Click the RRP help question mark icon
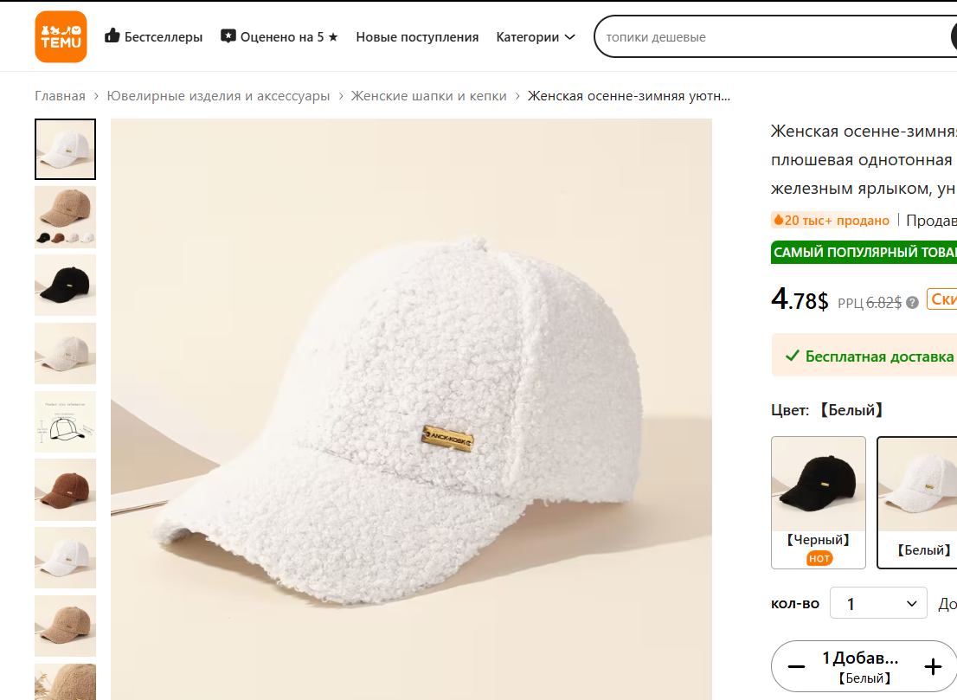This screenshot has height=700, width=957. coord(912,302)
